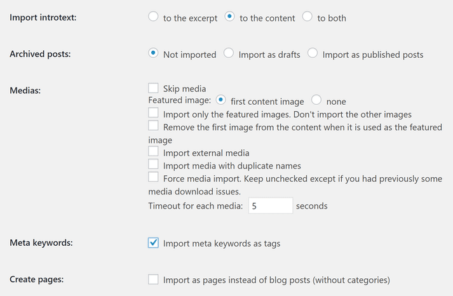Viewport: 453px width, 296px height.
Task: Enable 'Import external media' checkbox
Action: tap(153, 152)
